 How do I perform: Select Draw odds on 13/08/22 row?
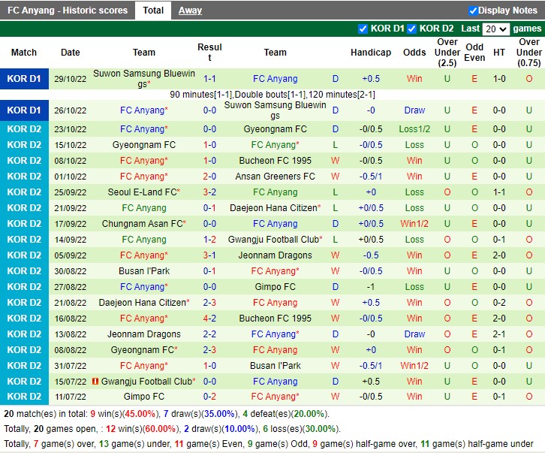[414, 334]
